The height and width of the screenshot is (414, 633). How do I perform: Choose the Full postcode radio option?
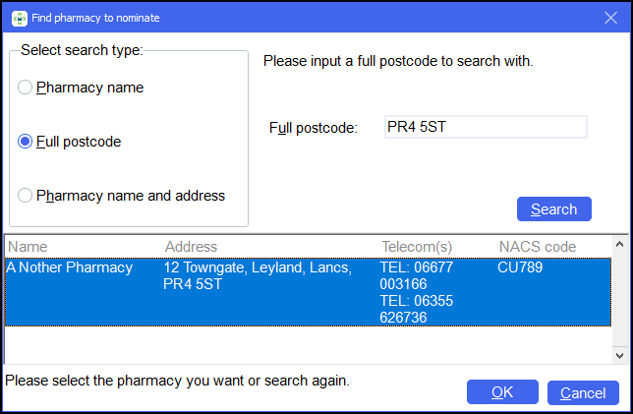click(26, 142)
